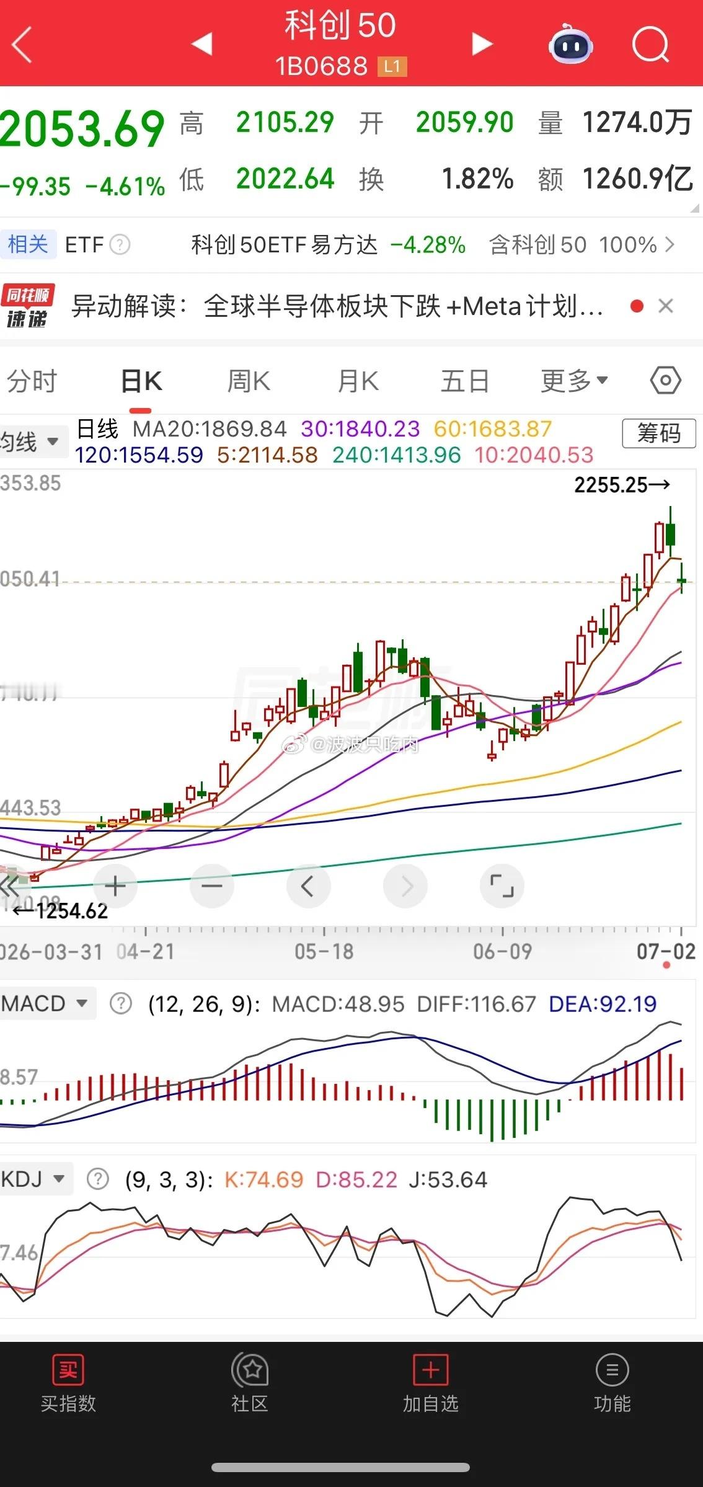
Task: Zoom out chart with minus button
Action: pyautogui.click(x=212, y=886)
